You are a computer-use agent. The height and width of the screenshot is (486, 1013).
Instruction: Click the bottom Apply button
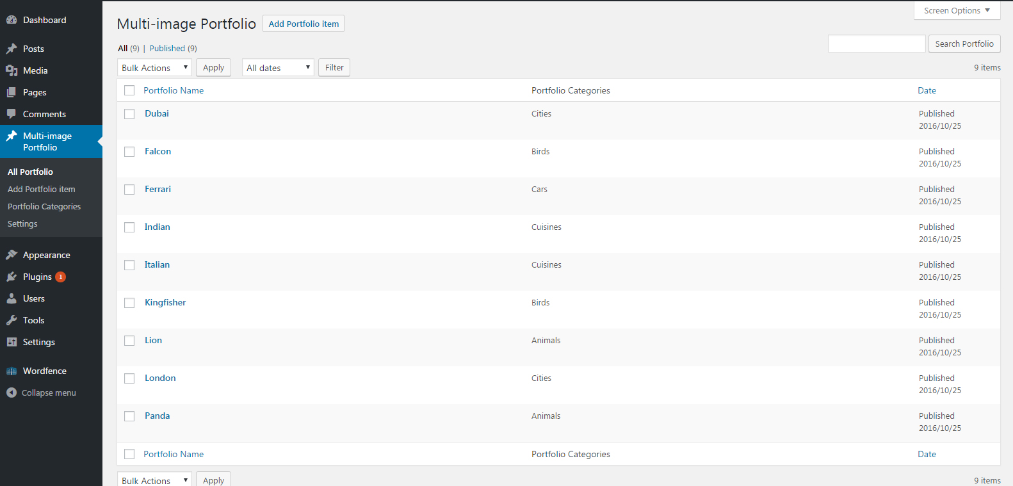213,480
